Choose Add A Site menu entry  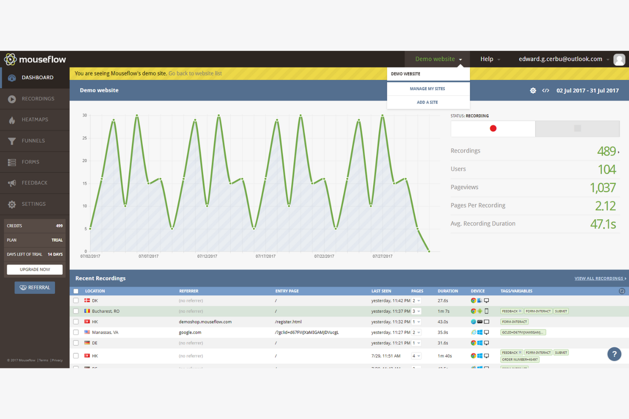tap(428, 102)
